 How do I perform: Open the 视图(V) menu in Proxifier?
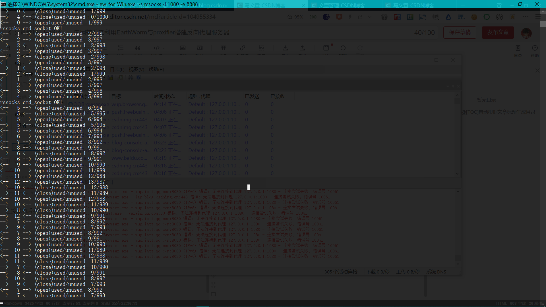pyautogui.click(x=136, y=69)
